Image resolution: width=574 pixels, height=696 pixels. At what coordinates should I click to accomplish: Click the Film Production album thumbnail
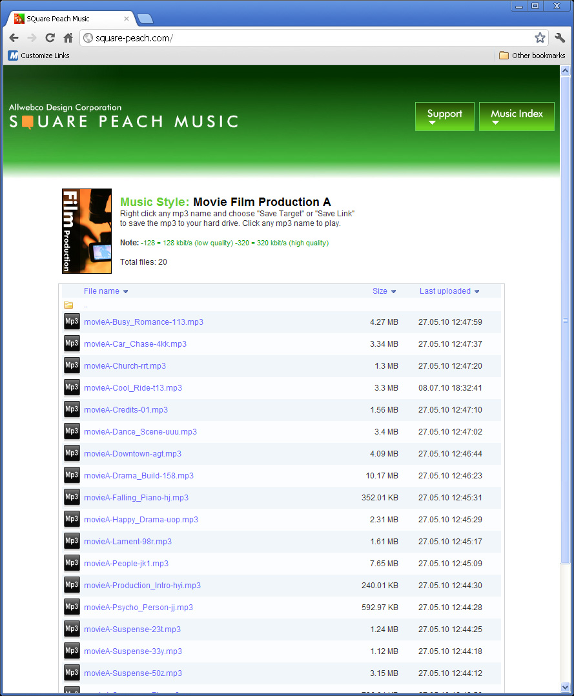(87, 230)
